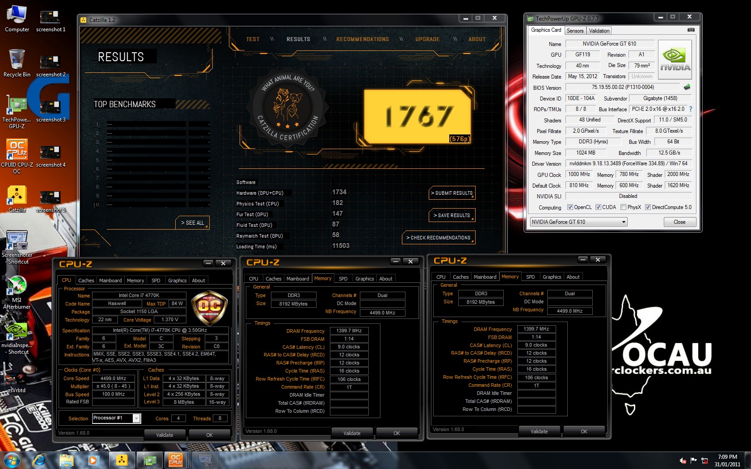The width and height of the screenshot is (751, 469).
Task: Click the bus interface question mark icon
Action: tap(691, 109)
